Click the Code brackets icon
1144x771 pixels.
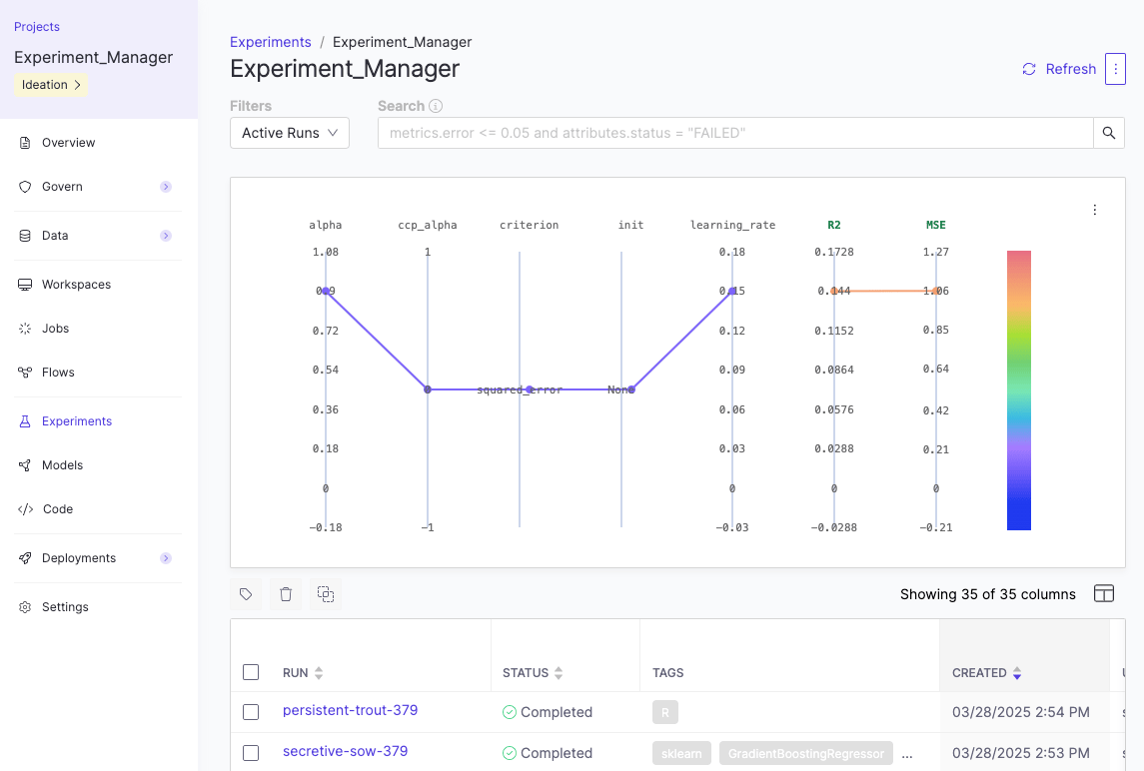coord(26,509)
